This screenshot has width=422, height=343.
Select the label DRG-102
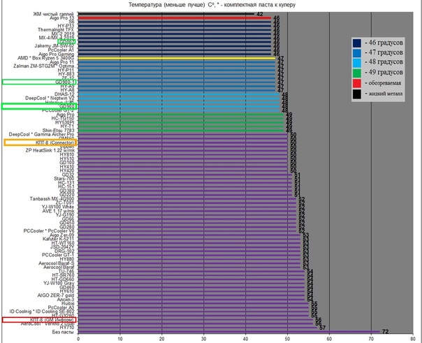click(x=64, y=251)
